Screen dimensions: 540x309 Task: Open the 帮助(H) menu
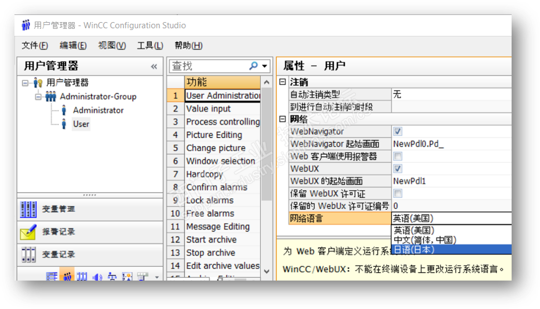pos(188,46)
